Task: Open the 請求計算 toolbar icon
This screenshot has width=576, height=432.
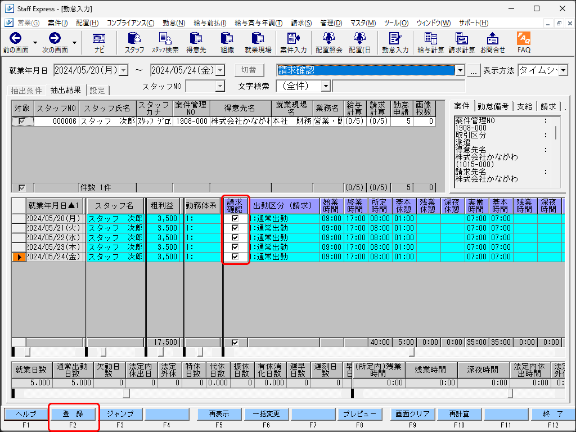Action: pos(462,43)
